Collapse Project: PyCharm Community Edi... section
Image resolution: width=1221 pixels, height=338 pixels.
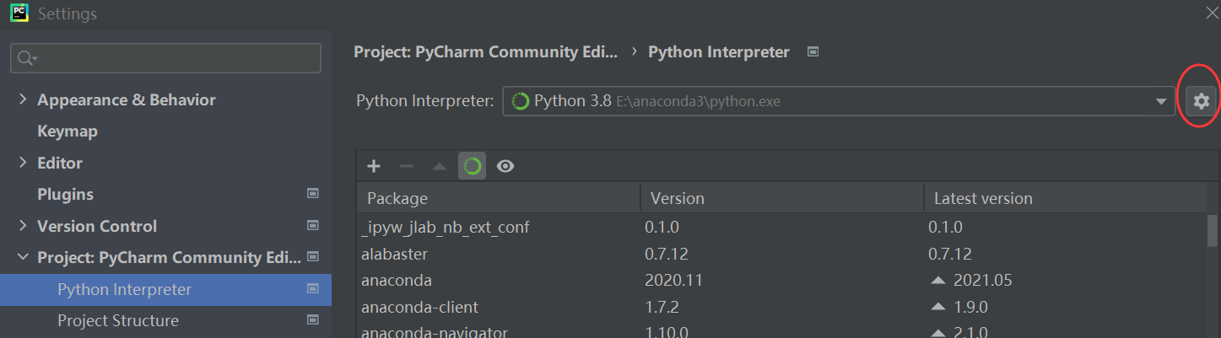(x=23, y=257)
